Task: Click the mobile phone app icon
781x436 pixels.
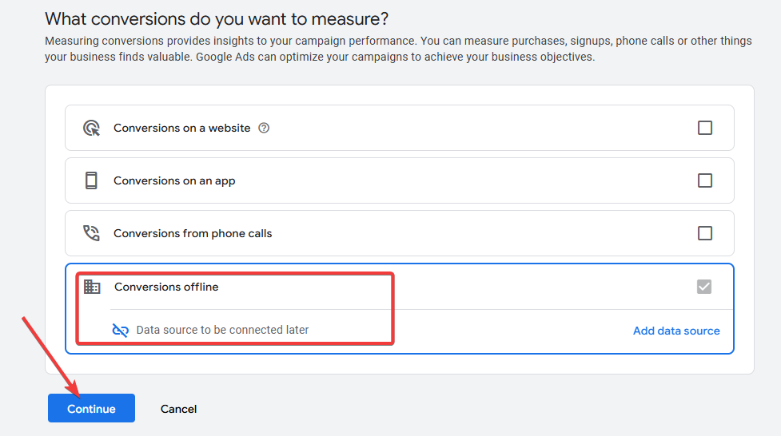Action: coord(91,180)
